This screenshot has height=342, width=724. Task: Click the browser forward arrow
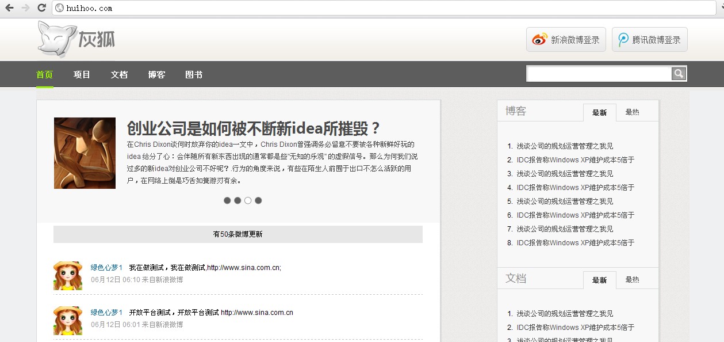(25, 8)
